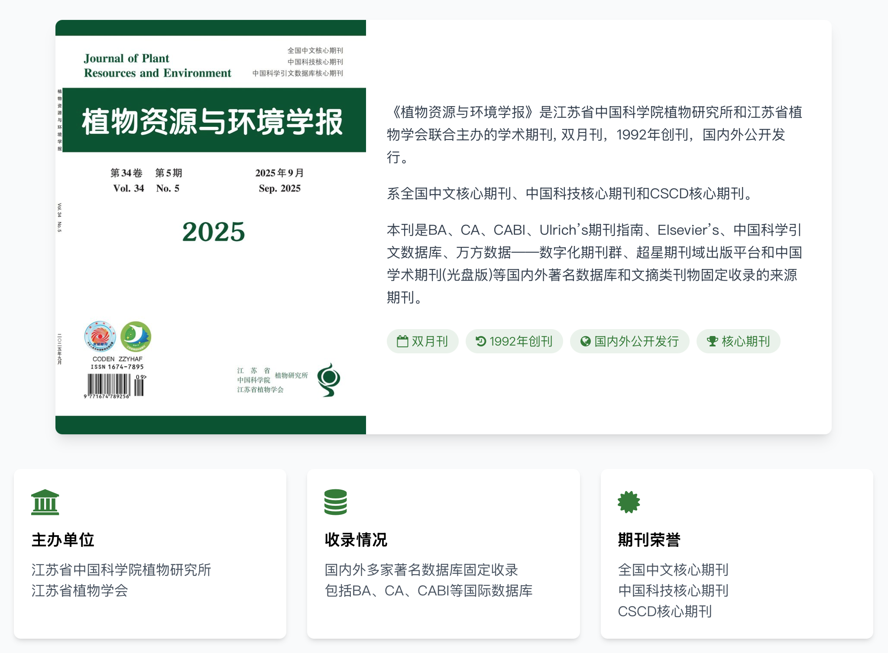This screenshot has width=888, height=653.
Task: Click the red circular award emblem on cover
Action: 100,336
